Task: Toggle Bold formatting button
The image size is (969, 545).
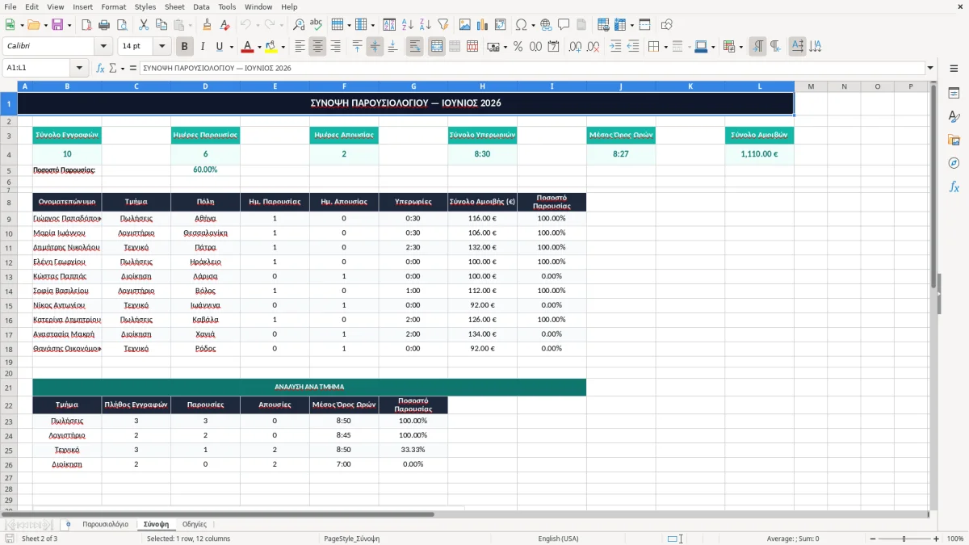Action: pos(185,47)
